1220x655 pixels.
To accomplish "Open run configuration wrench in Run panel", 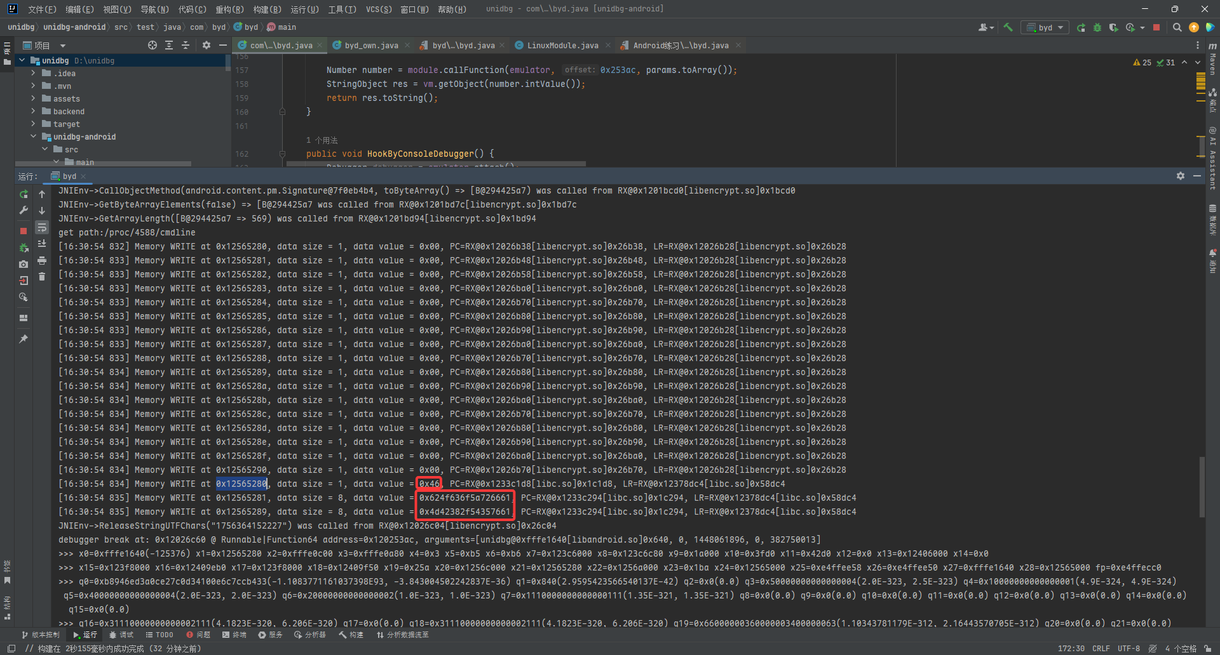I will pyautogui.click(x=24, y=210).
